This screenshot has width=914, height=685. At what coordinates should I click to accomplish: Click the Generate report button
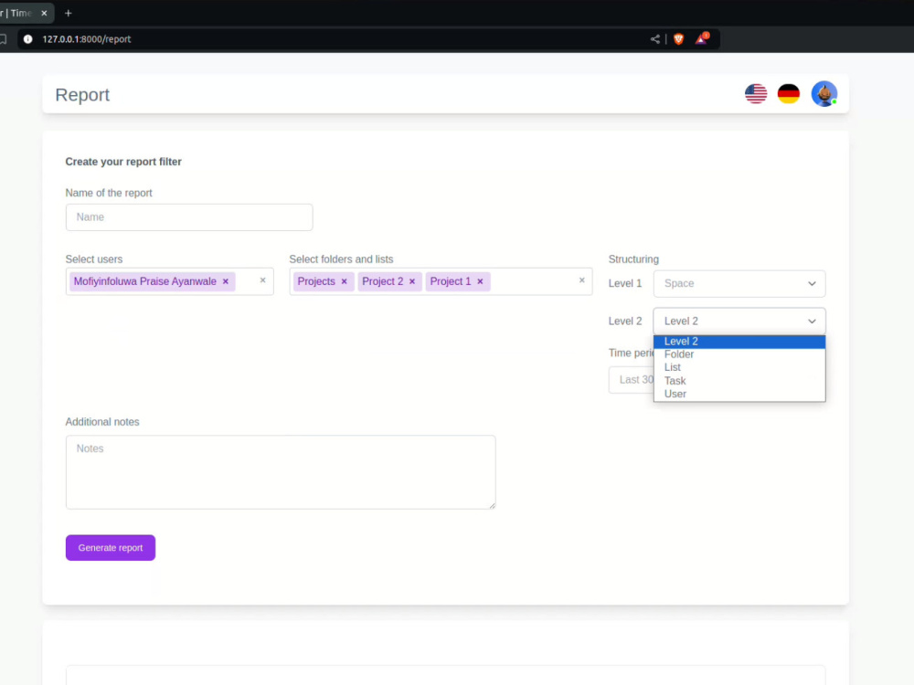click(111, 547)
